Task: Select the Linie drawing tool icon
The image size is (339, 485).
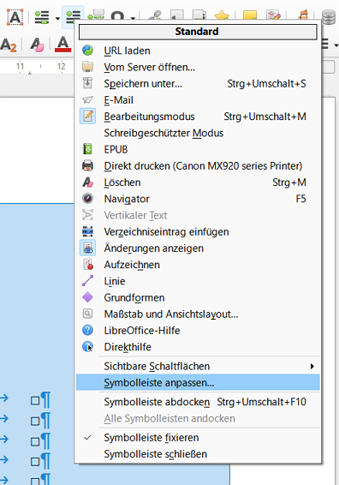Action: click(x=88, y=281)
